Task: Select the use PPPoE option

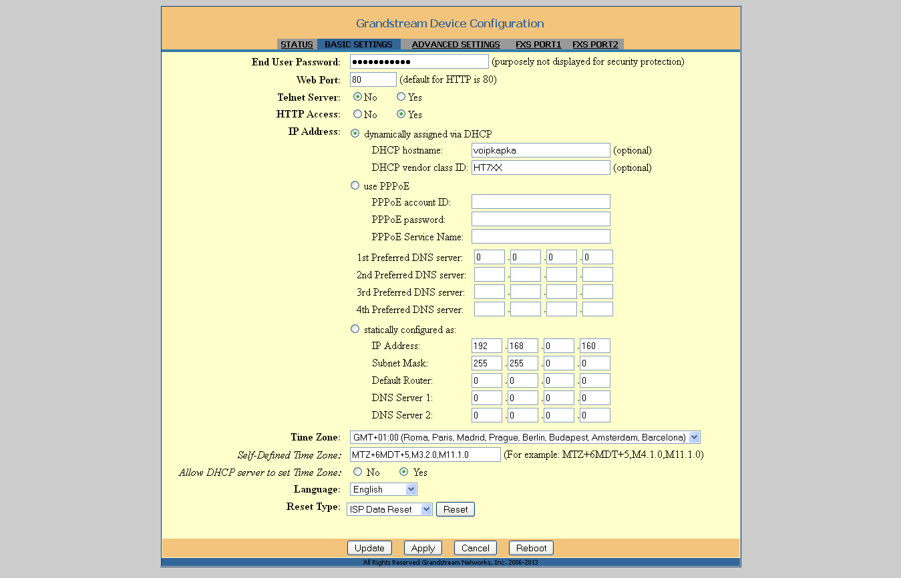Action: [x=355, y=186]
